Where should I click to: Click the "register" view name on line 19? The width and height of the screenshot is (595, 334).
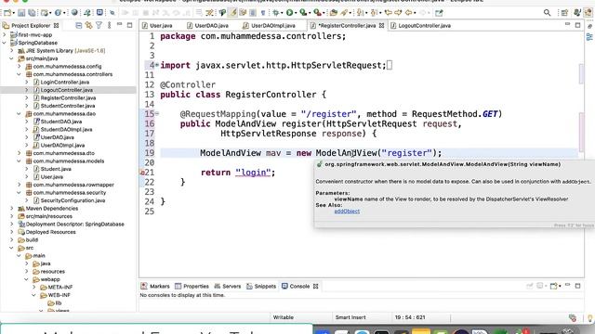pos(407,153)
